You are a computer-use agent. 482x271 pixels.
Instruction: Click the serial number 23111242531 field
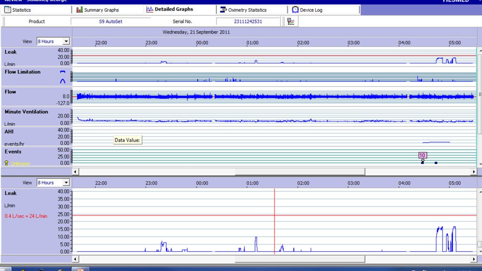coord(248,22)
